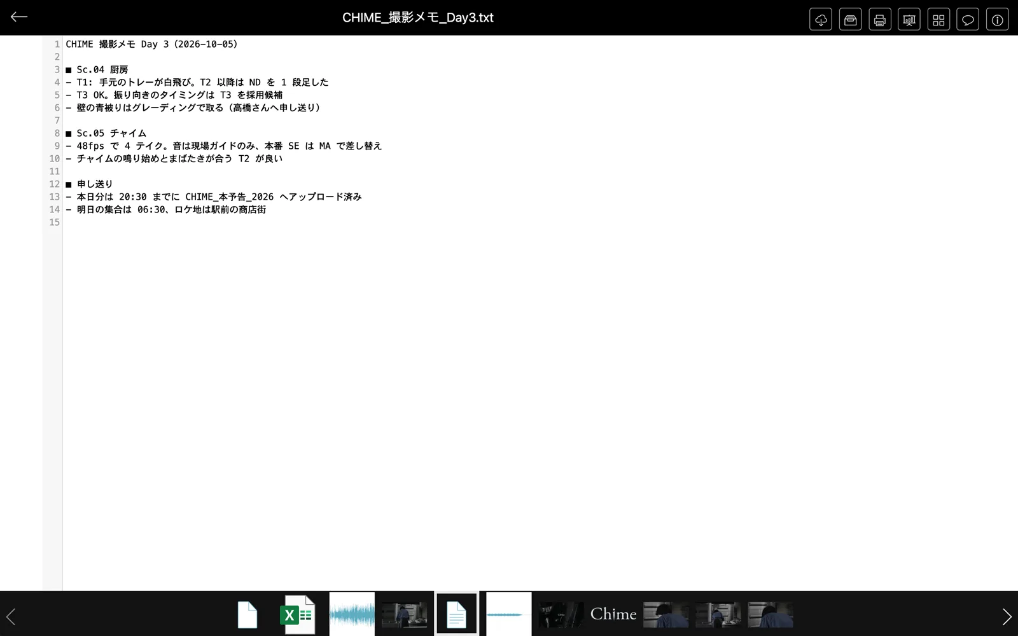Screen dimensions: 1018x636
Task: Click the heading line CHIME 撮影メモ Day 3
Action: [151, 44]
